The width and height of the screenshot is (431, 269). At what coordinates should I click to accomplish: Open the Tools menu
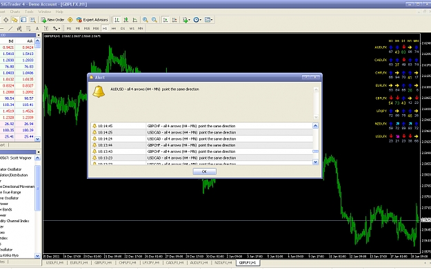(29, 12)
